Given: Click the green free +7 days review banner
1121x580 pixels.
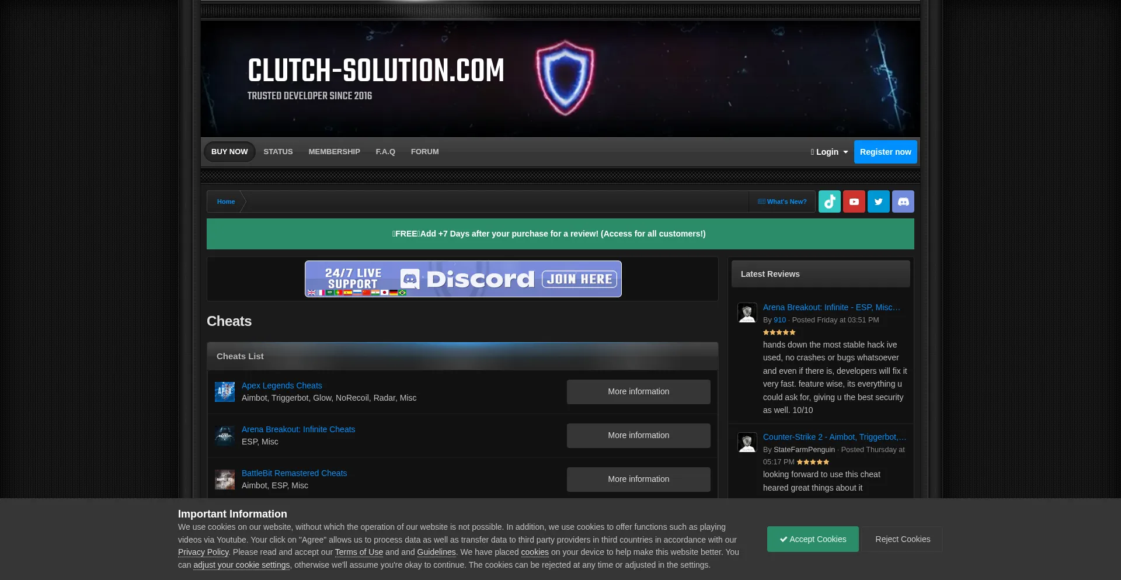Looking at the screenshot, I should pos(560,234).
